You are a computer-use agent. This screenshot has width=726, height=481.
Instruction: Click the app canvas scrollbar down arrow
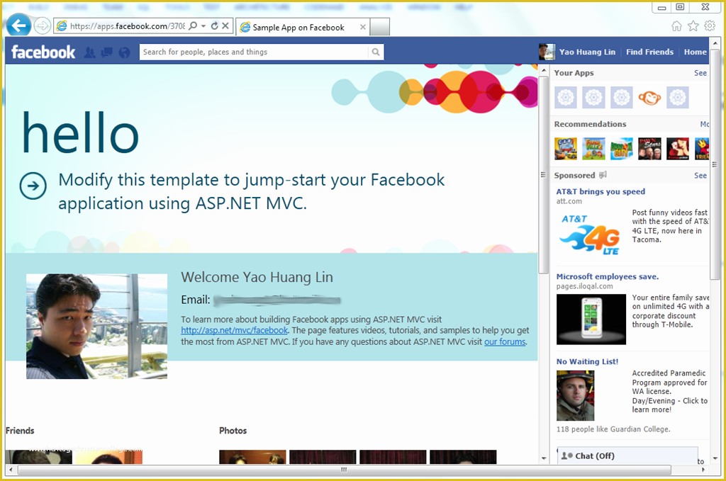[543, 458]
